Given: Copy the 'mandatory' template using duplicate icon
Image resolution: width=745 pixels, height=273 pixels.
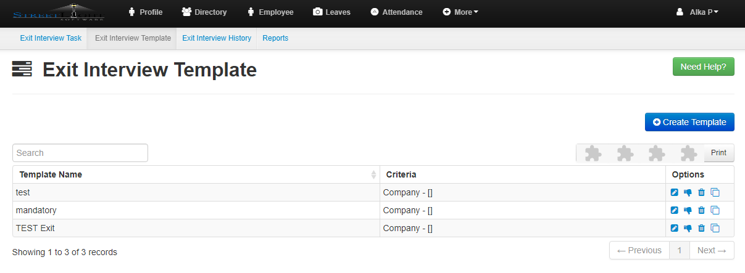Looking at the screenshot, I should tap(715, 210).
